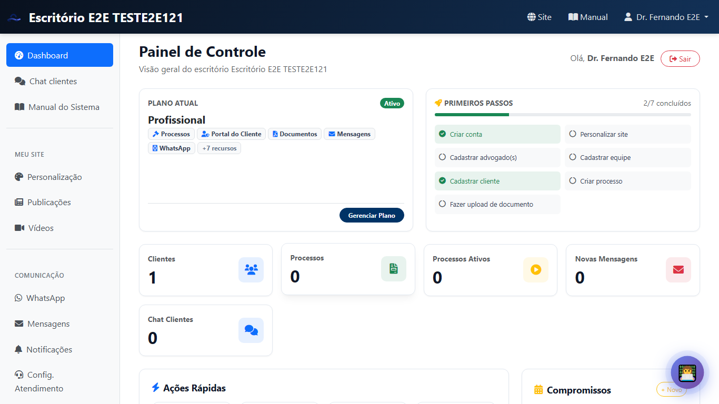The width and height of the screenshot is (719, 404).
Task: Go to Publicações in the sidebar
Action: tap(59, 202)
